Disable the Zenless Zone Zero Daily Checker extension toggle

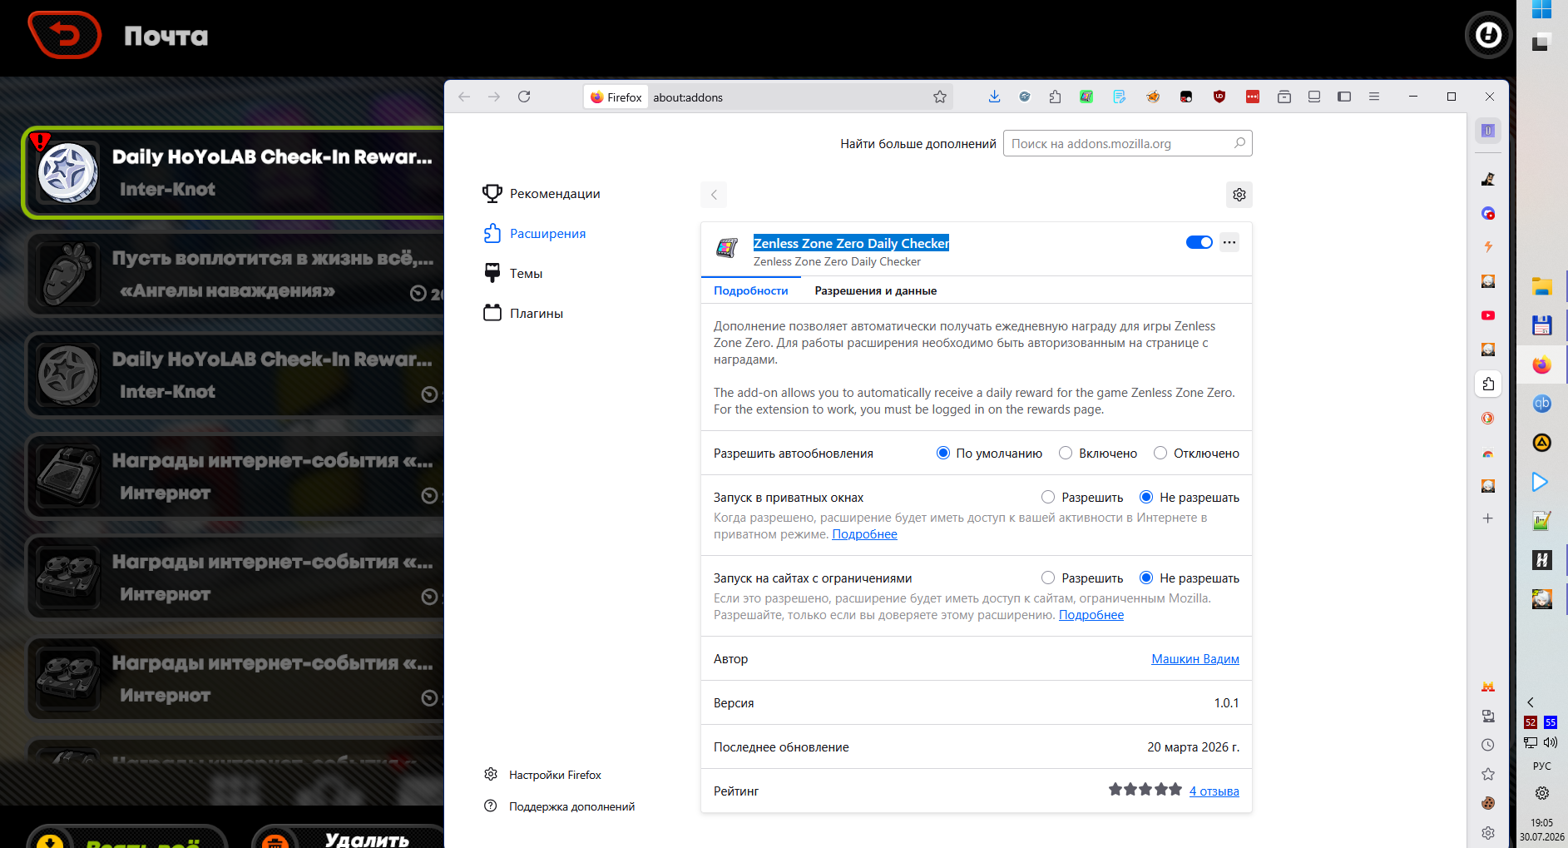(1199, 242)
